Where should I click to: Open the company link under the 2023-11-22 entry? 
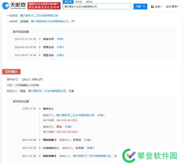point(75,115)
